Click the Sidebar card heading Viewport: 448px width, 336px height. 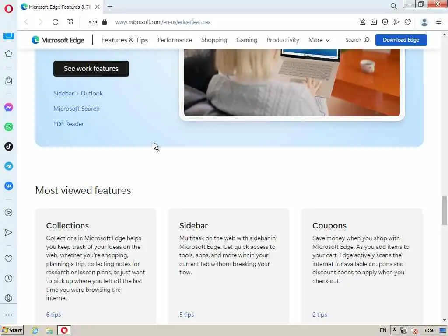(193, 225)
